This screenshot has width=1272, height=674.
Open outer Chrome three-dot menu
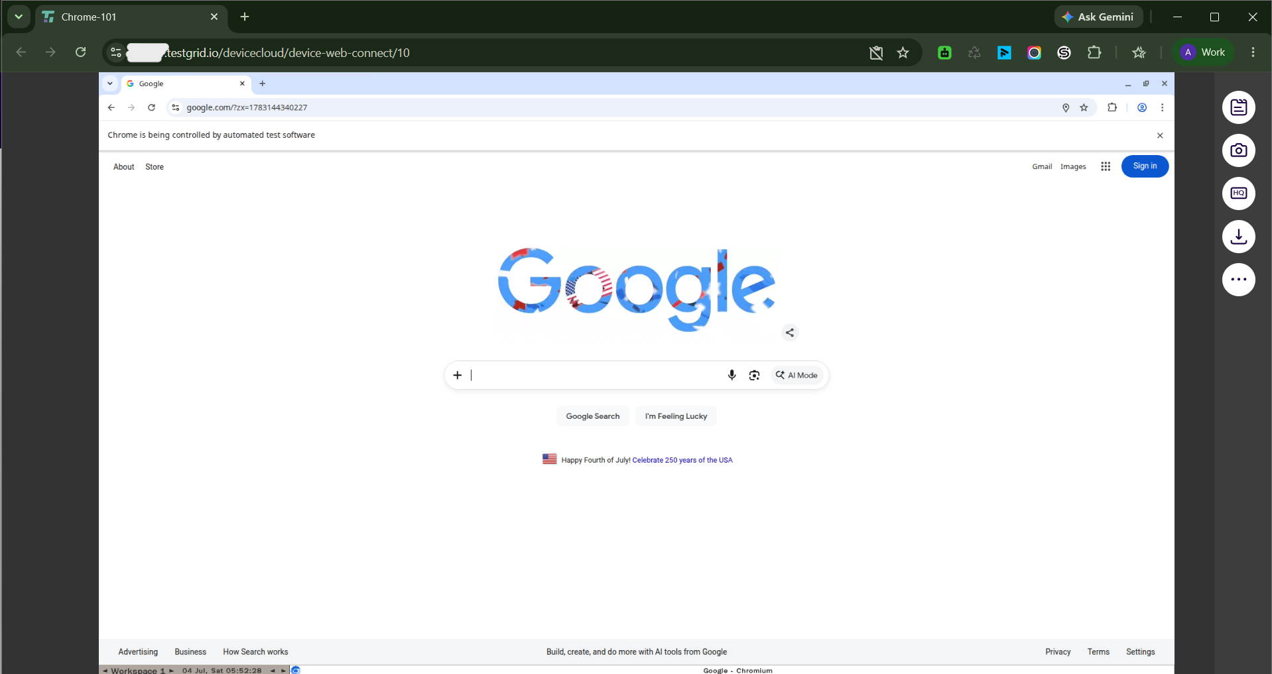1253,52
